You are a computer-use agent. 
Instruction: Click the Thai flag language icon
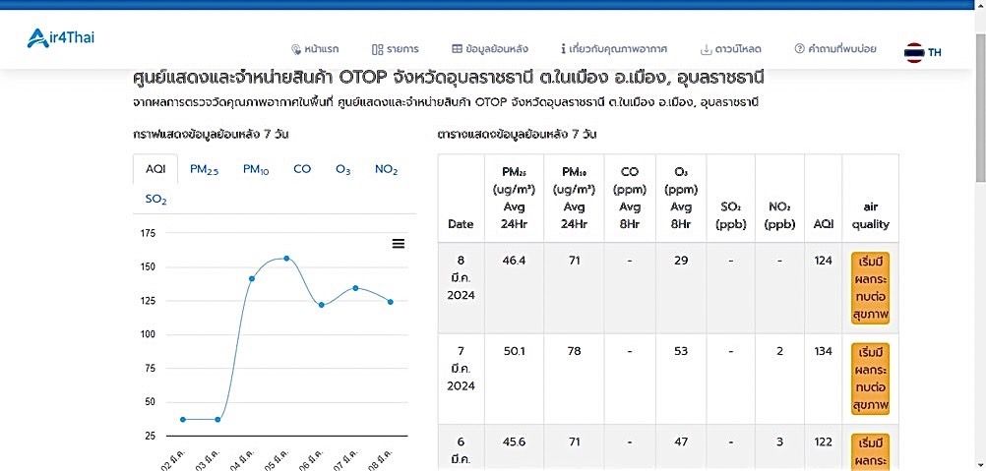[914, 52]
